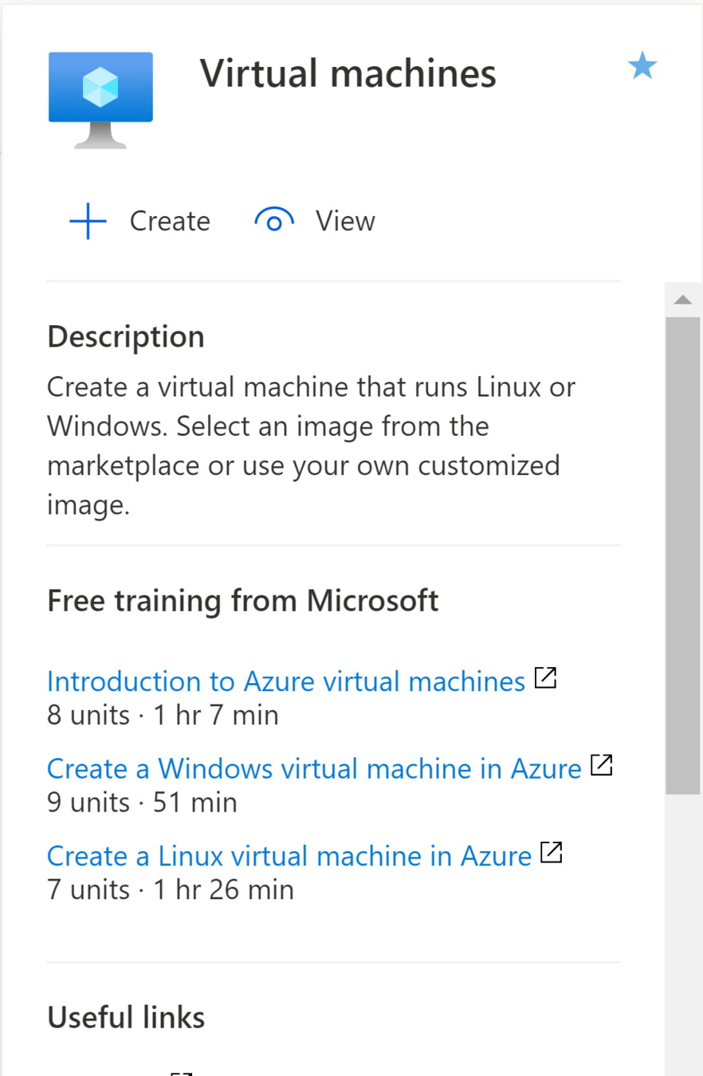Click external-link icon after Introduction to Azure virtual machines

(x=545, y=678)
